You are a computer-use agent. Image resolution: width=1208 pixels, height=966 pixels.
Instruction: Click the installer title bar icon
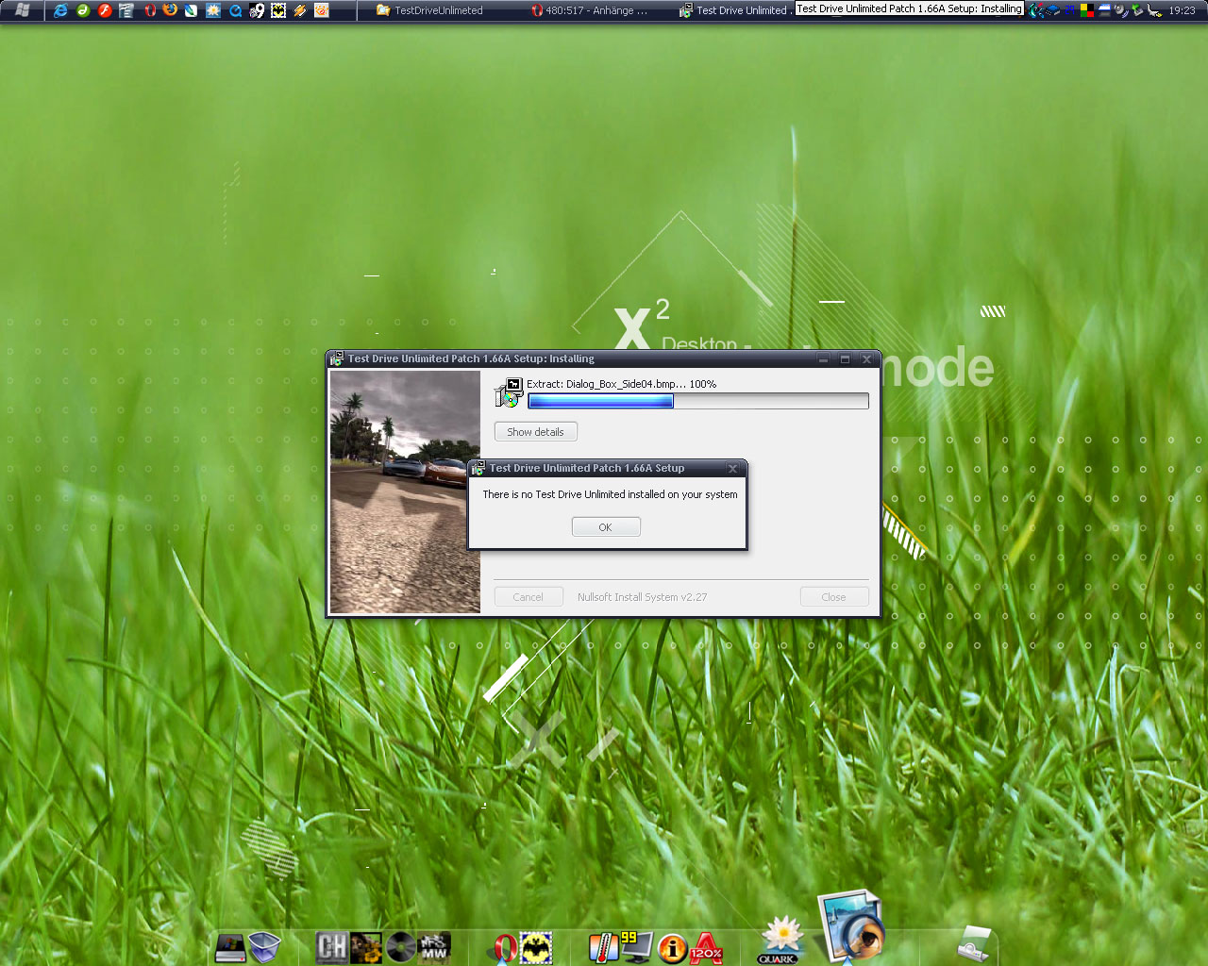(336, 359)
